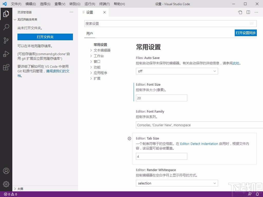Open the Files: Auto Save dropdown
The image size is (263, 197).
pos(177,71)
